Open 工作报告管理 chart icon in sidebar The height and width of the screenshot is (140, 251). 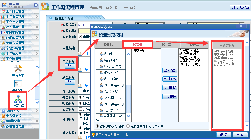tap(3, 17)
